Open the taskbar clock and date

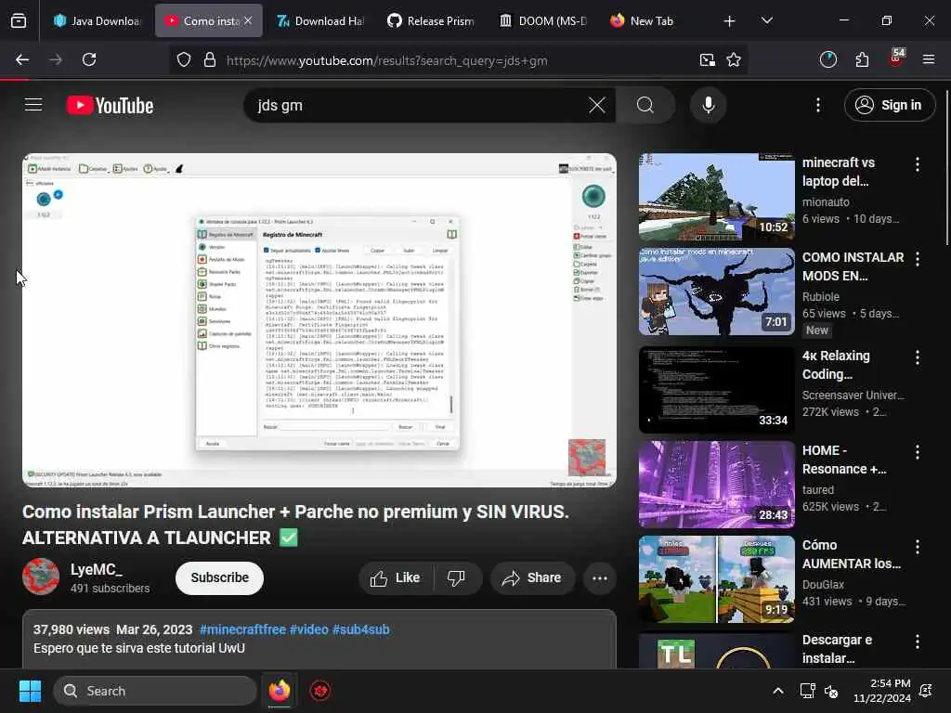882,691
